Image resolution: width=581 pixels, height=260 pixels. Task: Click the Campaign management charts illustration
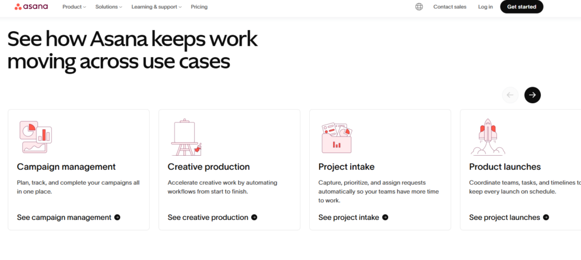point(36,137)
